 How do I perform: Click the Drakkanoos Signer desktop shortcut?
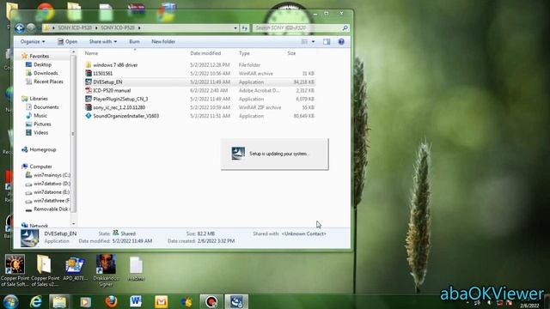pyautogui.click(x=106, y=270)
